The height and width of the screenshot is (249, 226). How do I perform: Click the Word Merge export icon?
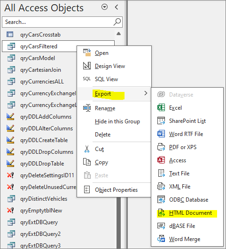[x=161, y=239]
